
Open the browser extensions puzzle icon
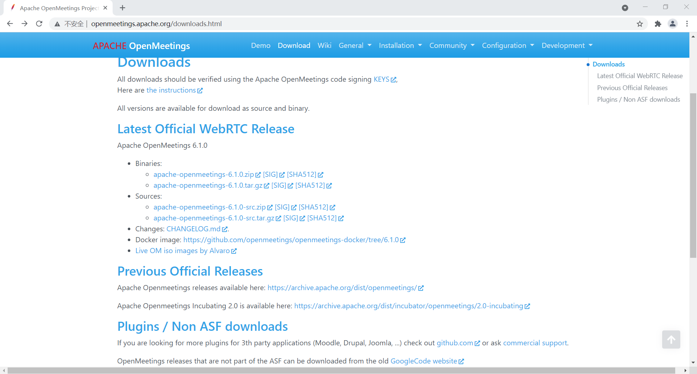tap(658, 24)
